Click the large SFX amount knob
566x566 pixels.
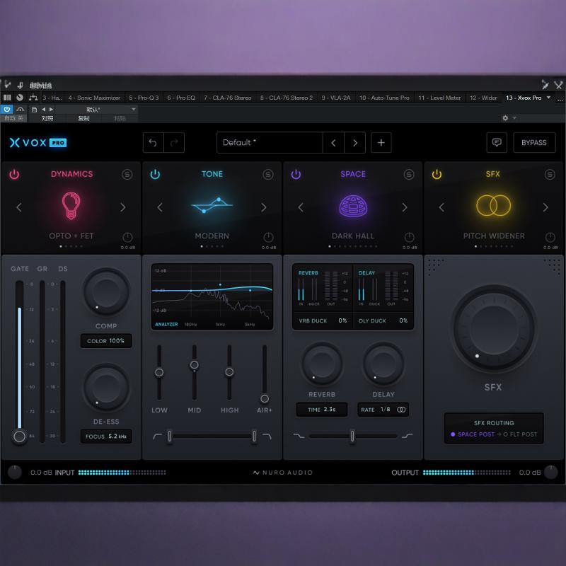coord(493,328)
